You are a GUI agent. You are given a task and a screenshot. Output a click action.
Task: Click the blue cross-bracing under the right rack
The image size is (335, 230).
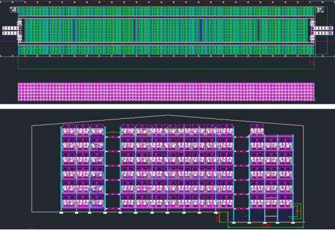click(x=271, y=214)
